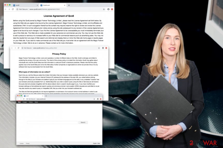Click red extension icon in License Agreement window

(x=112, y=9)
